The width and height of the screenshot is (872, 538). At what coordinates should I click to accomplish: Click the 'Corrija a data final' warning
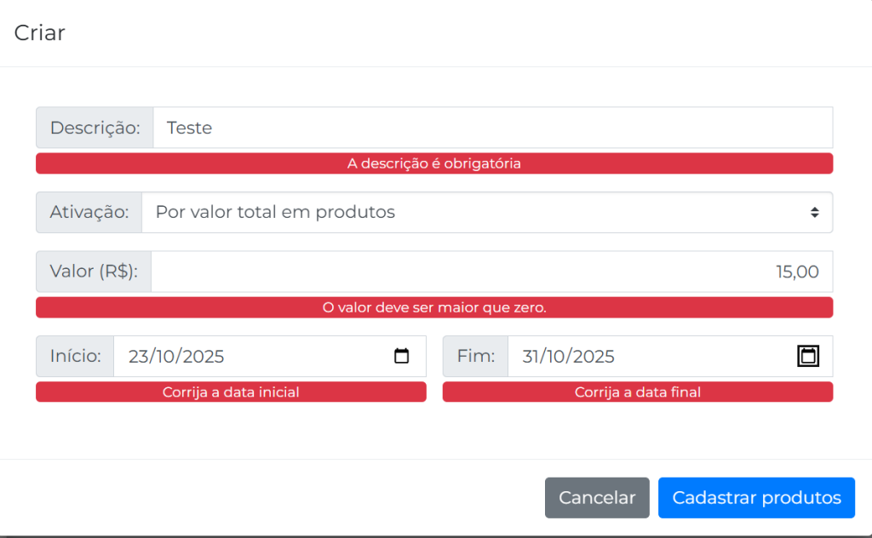638,392
